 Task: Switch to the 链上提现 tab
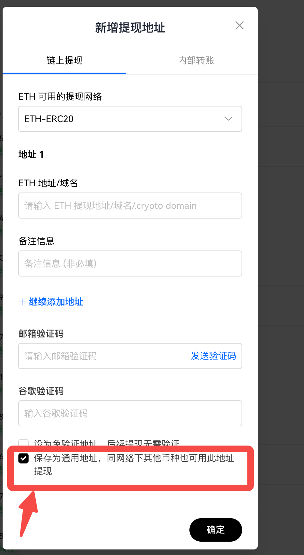pyautogui.click(x=64, y=61)
